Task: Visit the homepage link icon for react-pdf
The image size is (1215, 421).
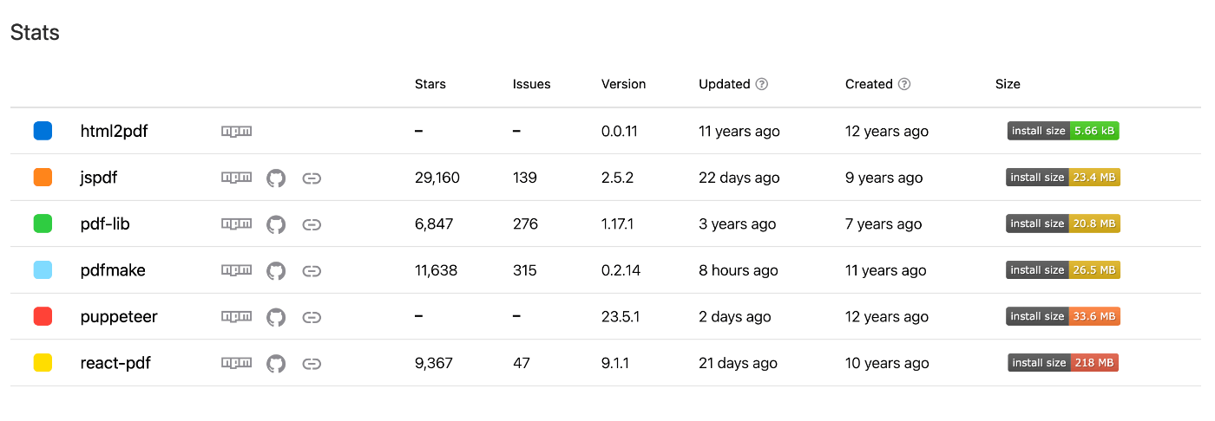Action: point(312,363)
